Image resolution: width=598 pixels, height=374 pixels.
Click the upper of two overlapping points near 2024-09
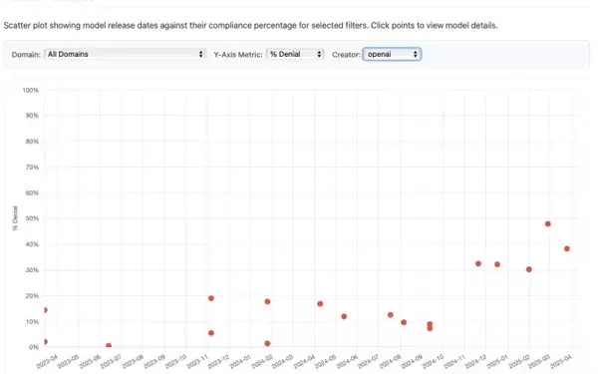click(430, 324)
